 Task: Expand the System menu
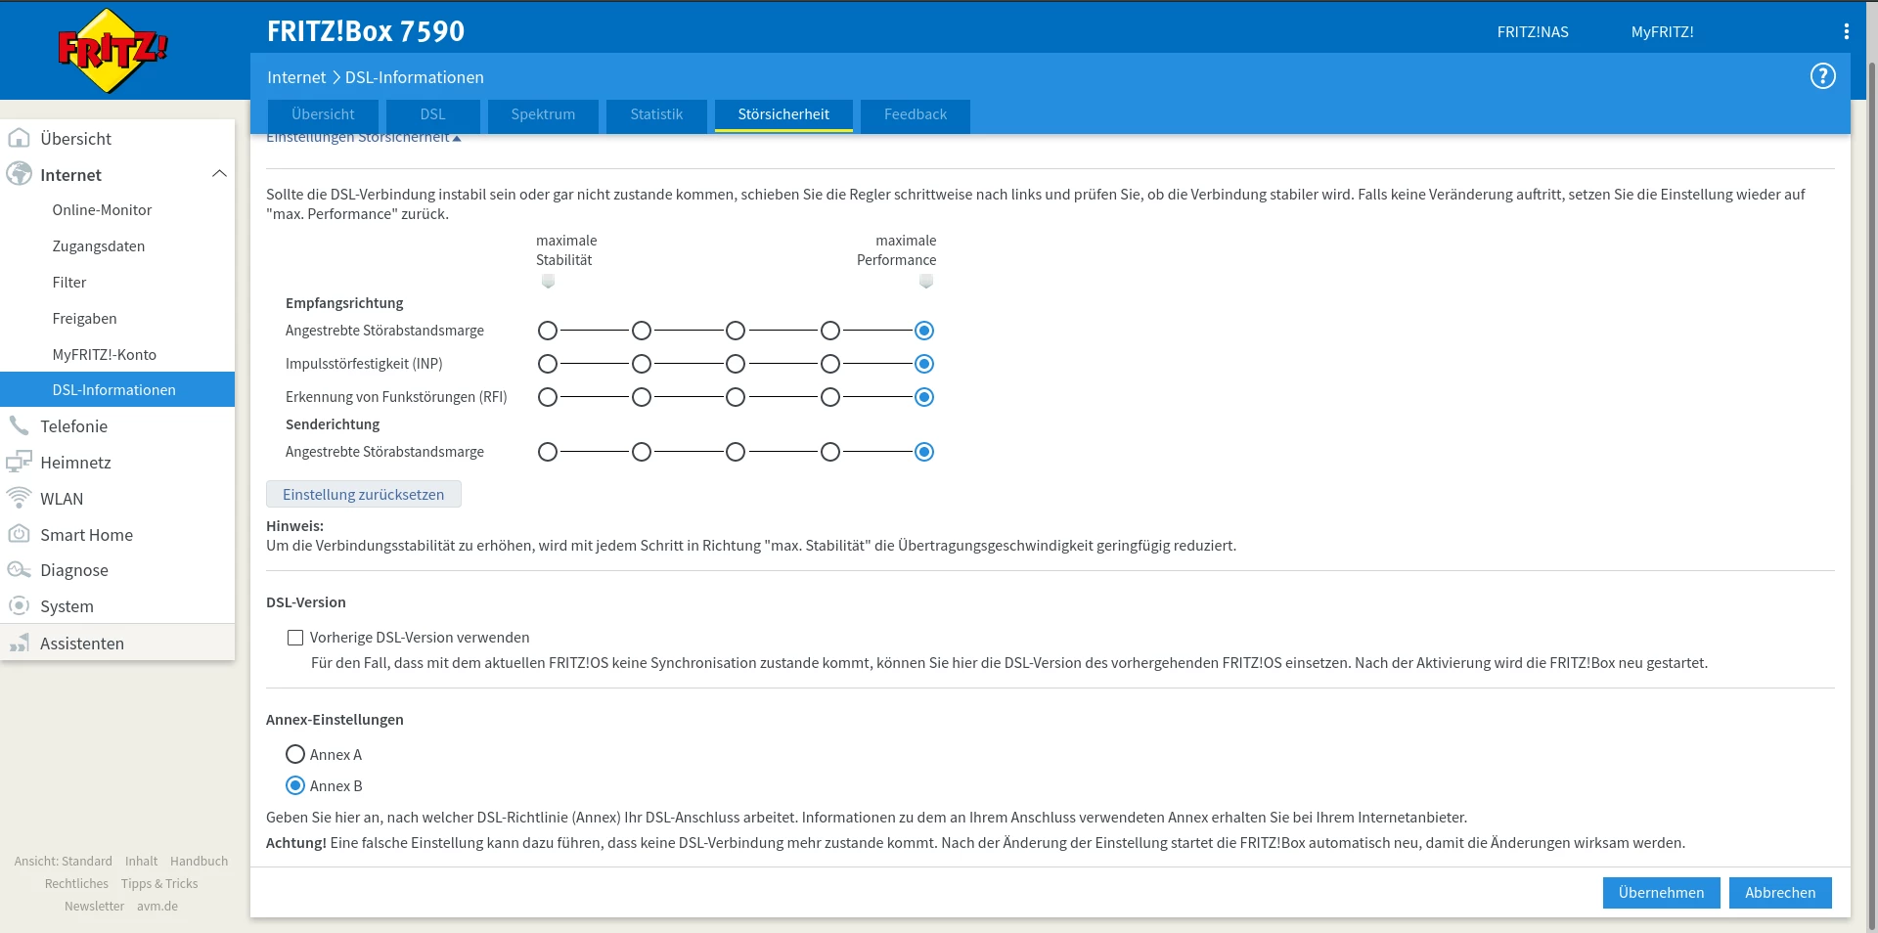117,606
